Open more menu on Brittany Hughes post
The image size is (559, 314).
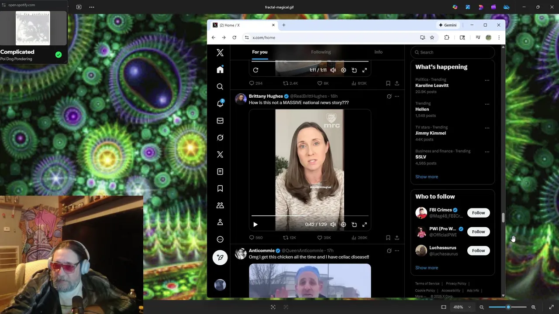pos(397,96)
